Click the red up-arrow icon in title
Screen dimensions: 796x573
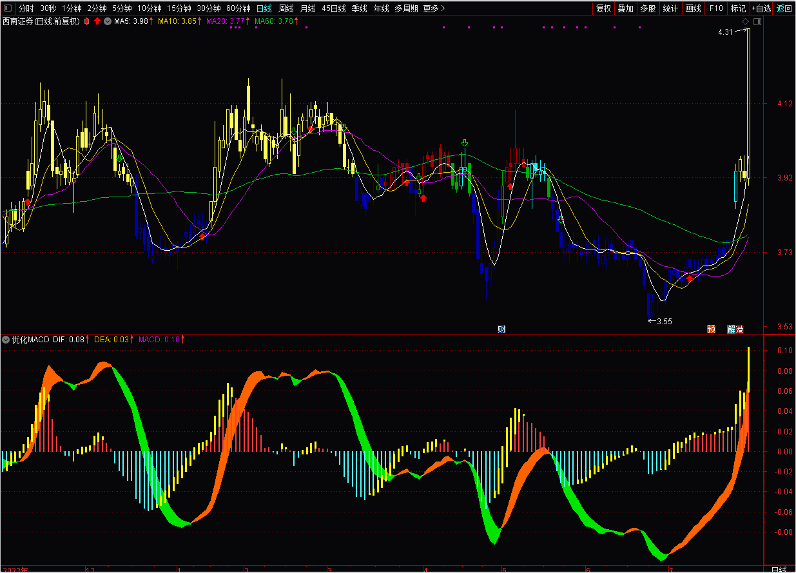[97, 21]
